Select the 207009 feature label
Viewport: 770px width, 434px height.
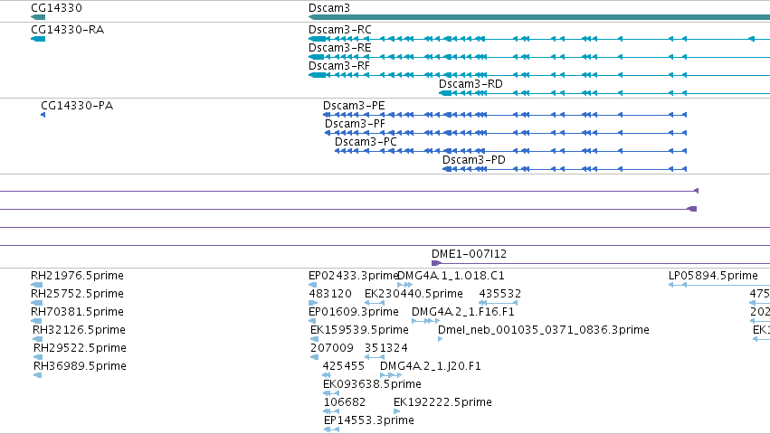(332, 348)
